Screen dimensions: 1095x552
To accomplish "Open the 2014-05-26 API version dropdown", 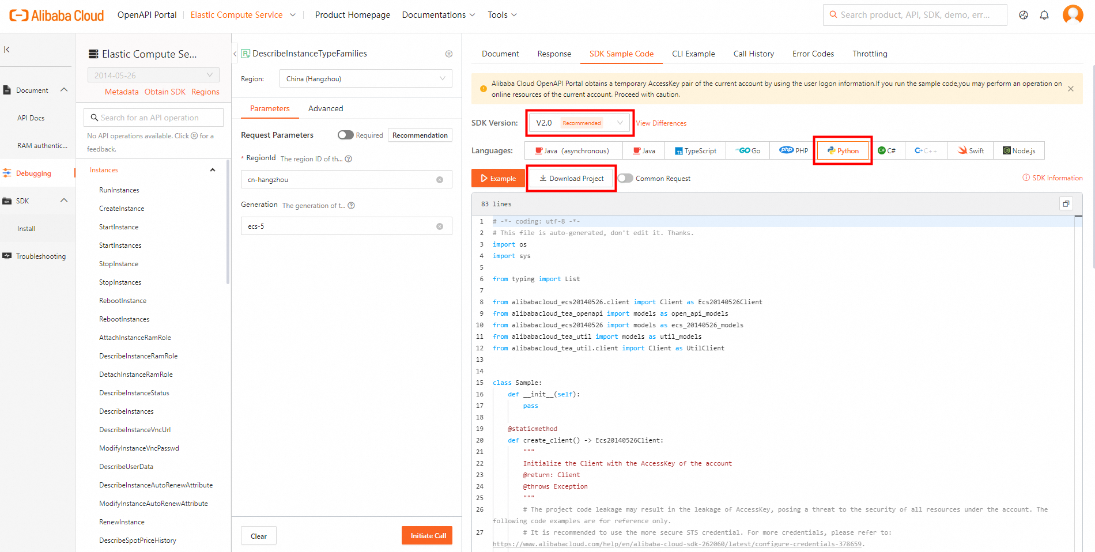I will 153,75.
